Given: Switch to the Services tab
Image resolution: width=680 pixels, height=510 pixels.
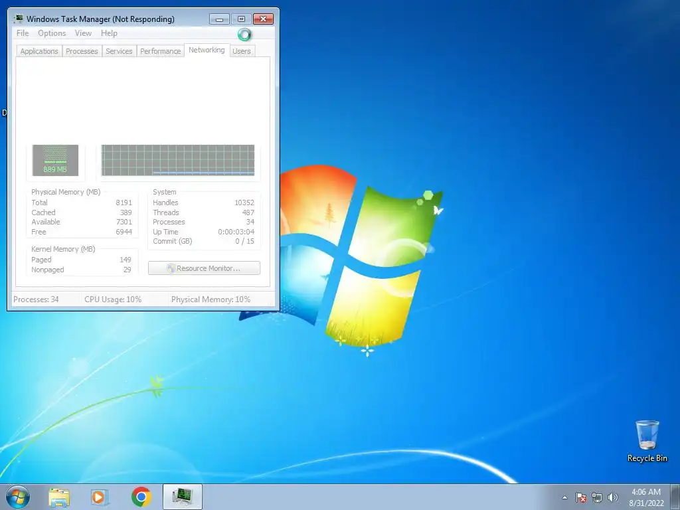Looking at the screenshot, I should (x=119, y=51).
